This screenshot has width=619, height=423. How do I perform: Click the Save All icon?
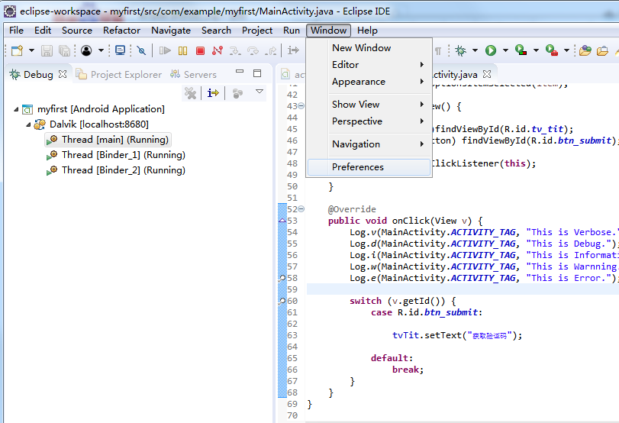coord(64,50)
